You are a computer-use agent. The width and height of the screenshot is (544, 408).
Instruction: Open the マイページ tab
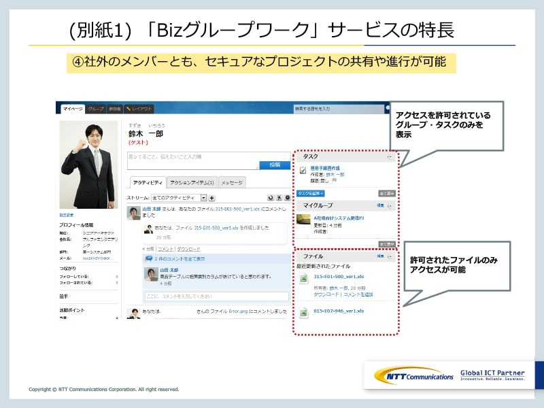click(73, 109)
